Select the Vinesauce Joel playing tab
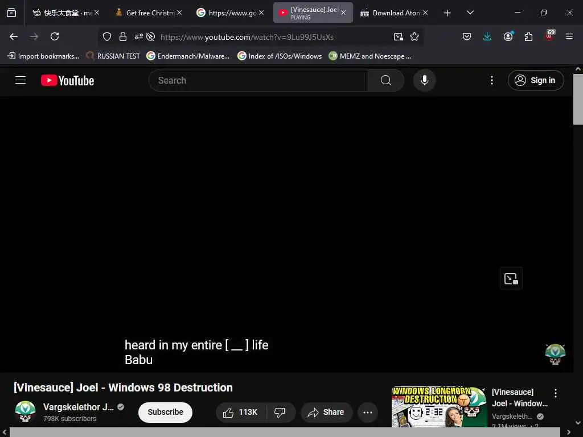This screenshot has width=583, height=437. click(313, 13)
